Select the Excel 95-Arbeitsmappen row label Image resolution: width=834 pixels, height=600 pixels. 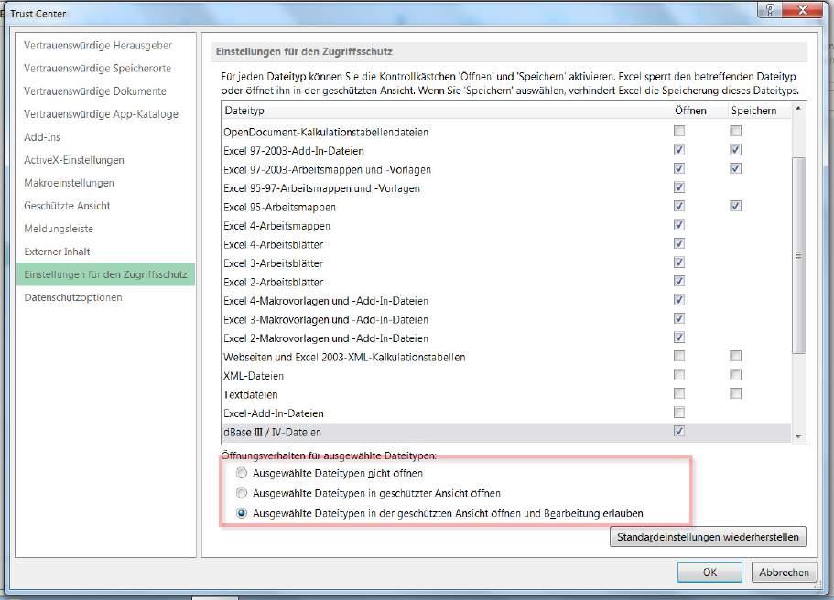coord(280,208)
